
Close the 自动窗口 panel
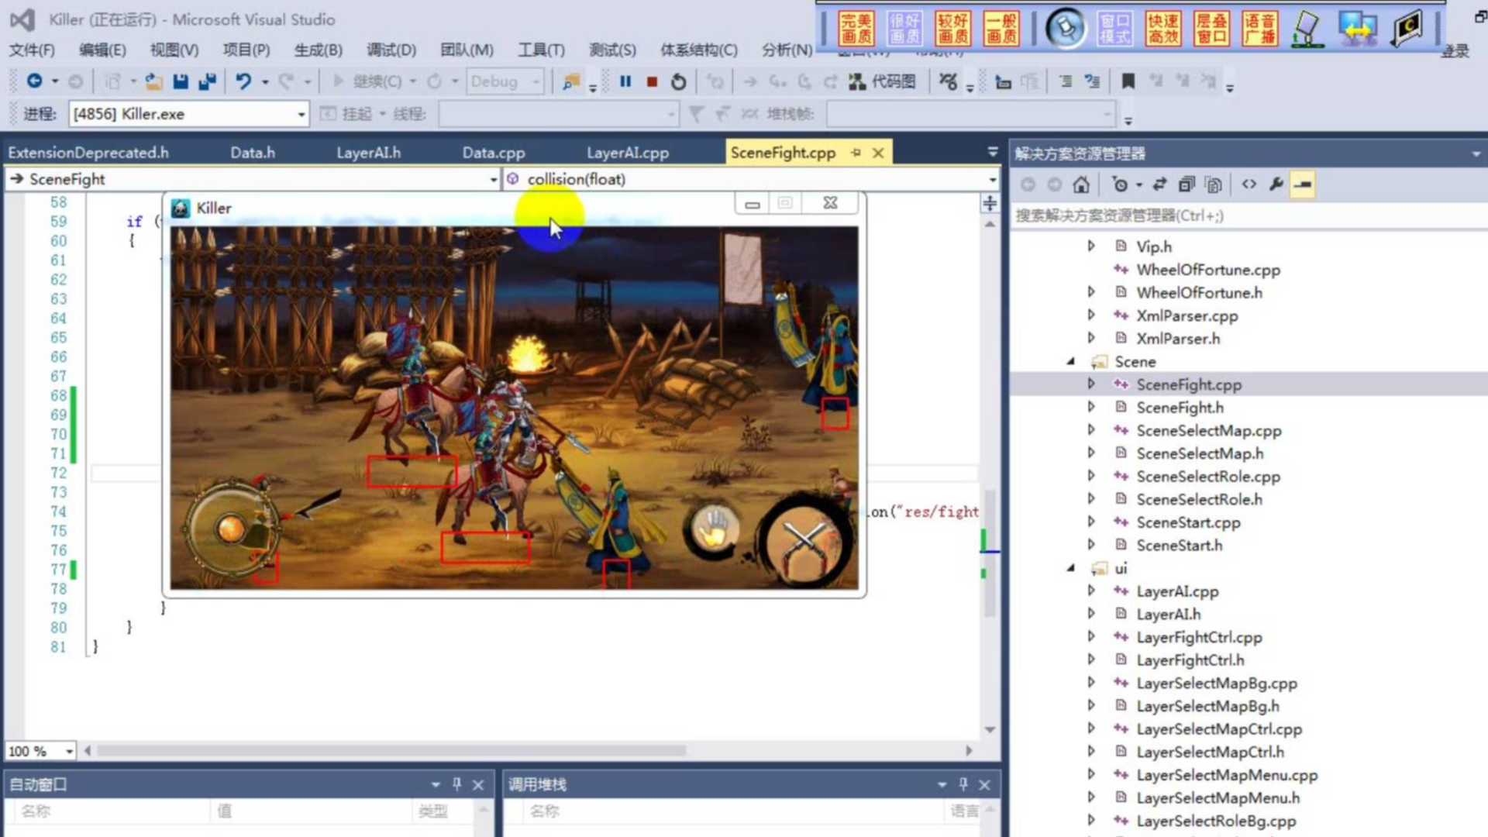[x=478, y=785]
